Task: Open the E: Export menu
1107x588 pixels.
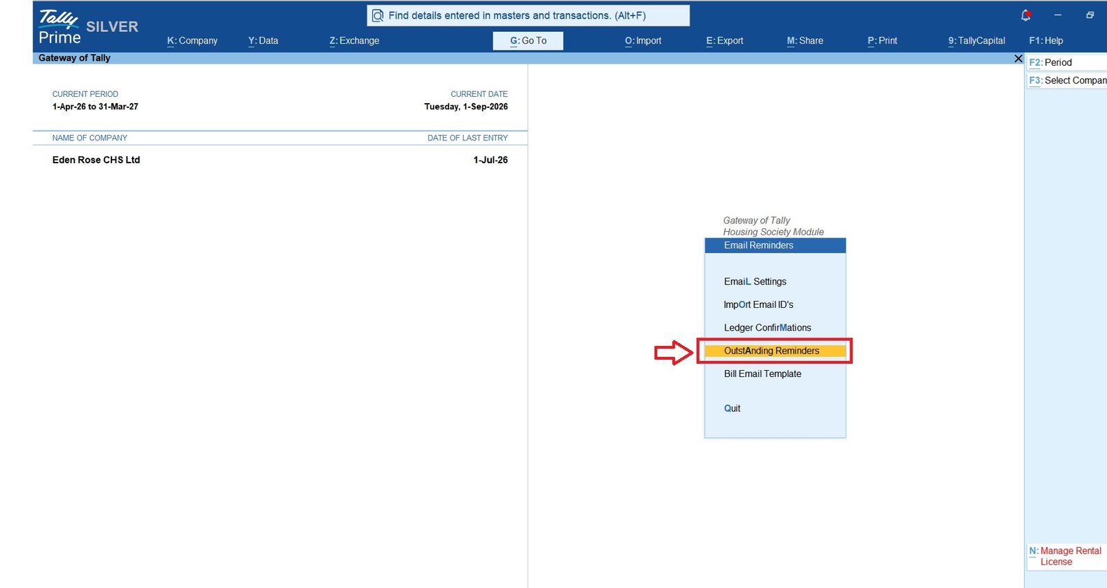Action: [724, 41]
